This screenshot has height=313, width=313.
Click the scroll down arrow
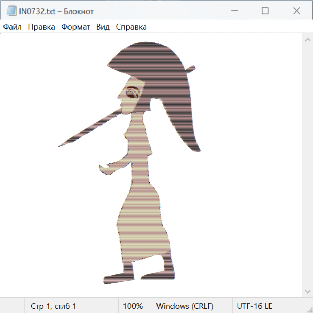pyautogui.click(x=307, y=291)
